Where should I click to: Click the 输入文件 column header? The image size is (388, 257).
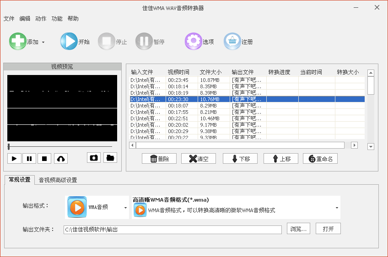(142, 72)
